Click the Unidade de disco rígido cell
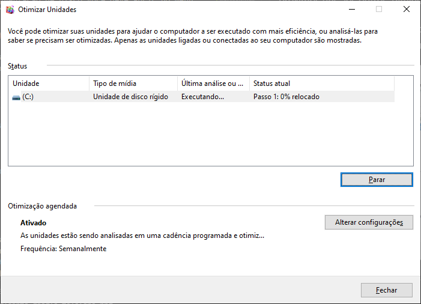The width and height of the screenshot is (421, 304). (x=130, y=97)
